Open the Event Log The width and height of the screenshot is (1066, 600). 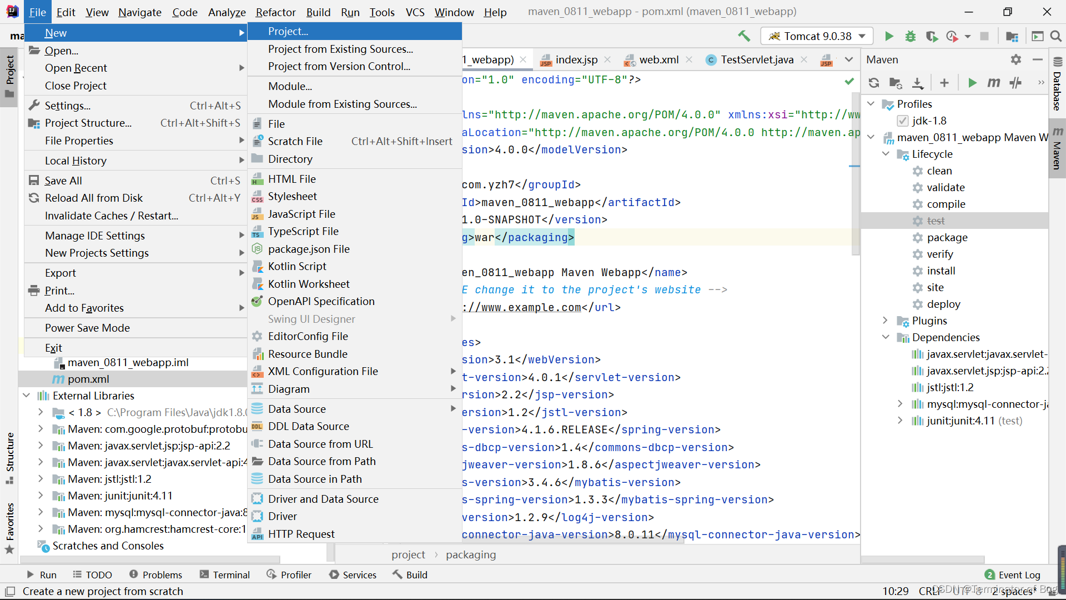tap(1012, 575)
